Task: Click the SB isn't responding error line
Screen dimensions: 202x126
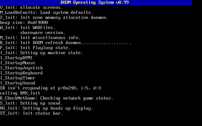Action: click(50, 88)
